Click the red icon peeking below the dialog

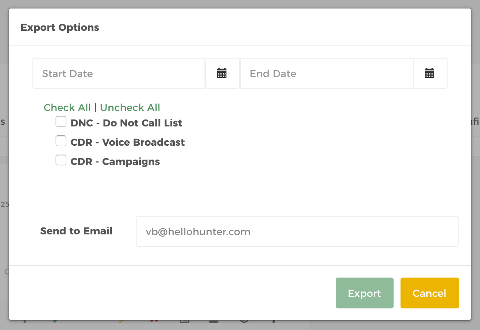coord(154,321)
